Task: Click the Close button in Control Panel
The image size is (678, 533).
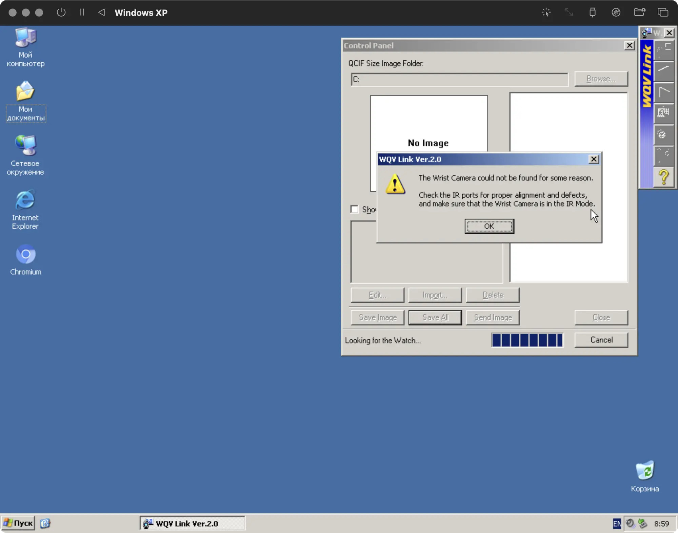Action: pos(601,318)
